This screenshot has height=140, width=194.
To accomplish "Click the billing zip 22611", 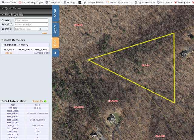I will (37, 131).
